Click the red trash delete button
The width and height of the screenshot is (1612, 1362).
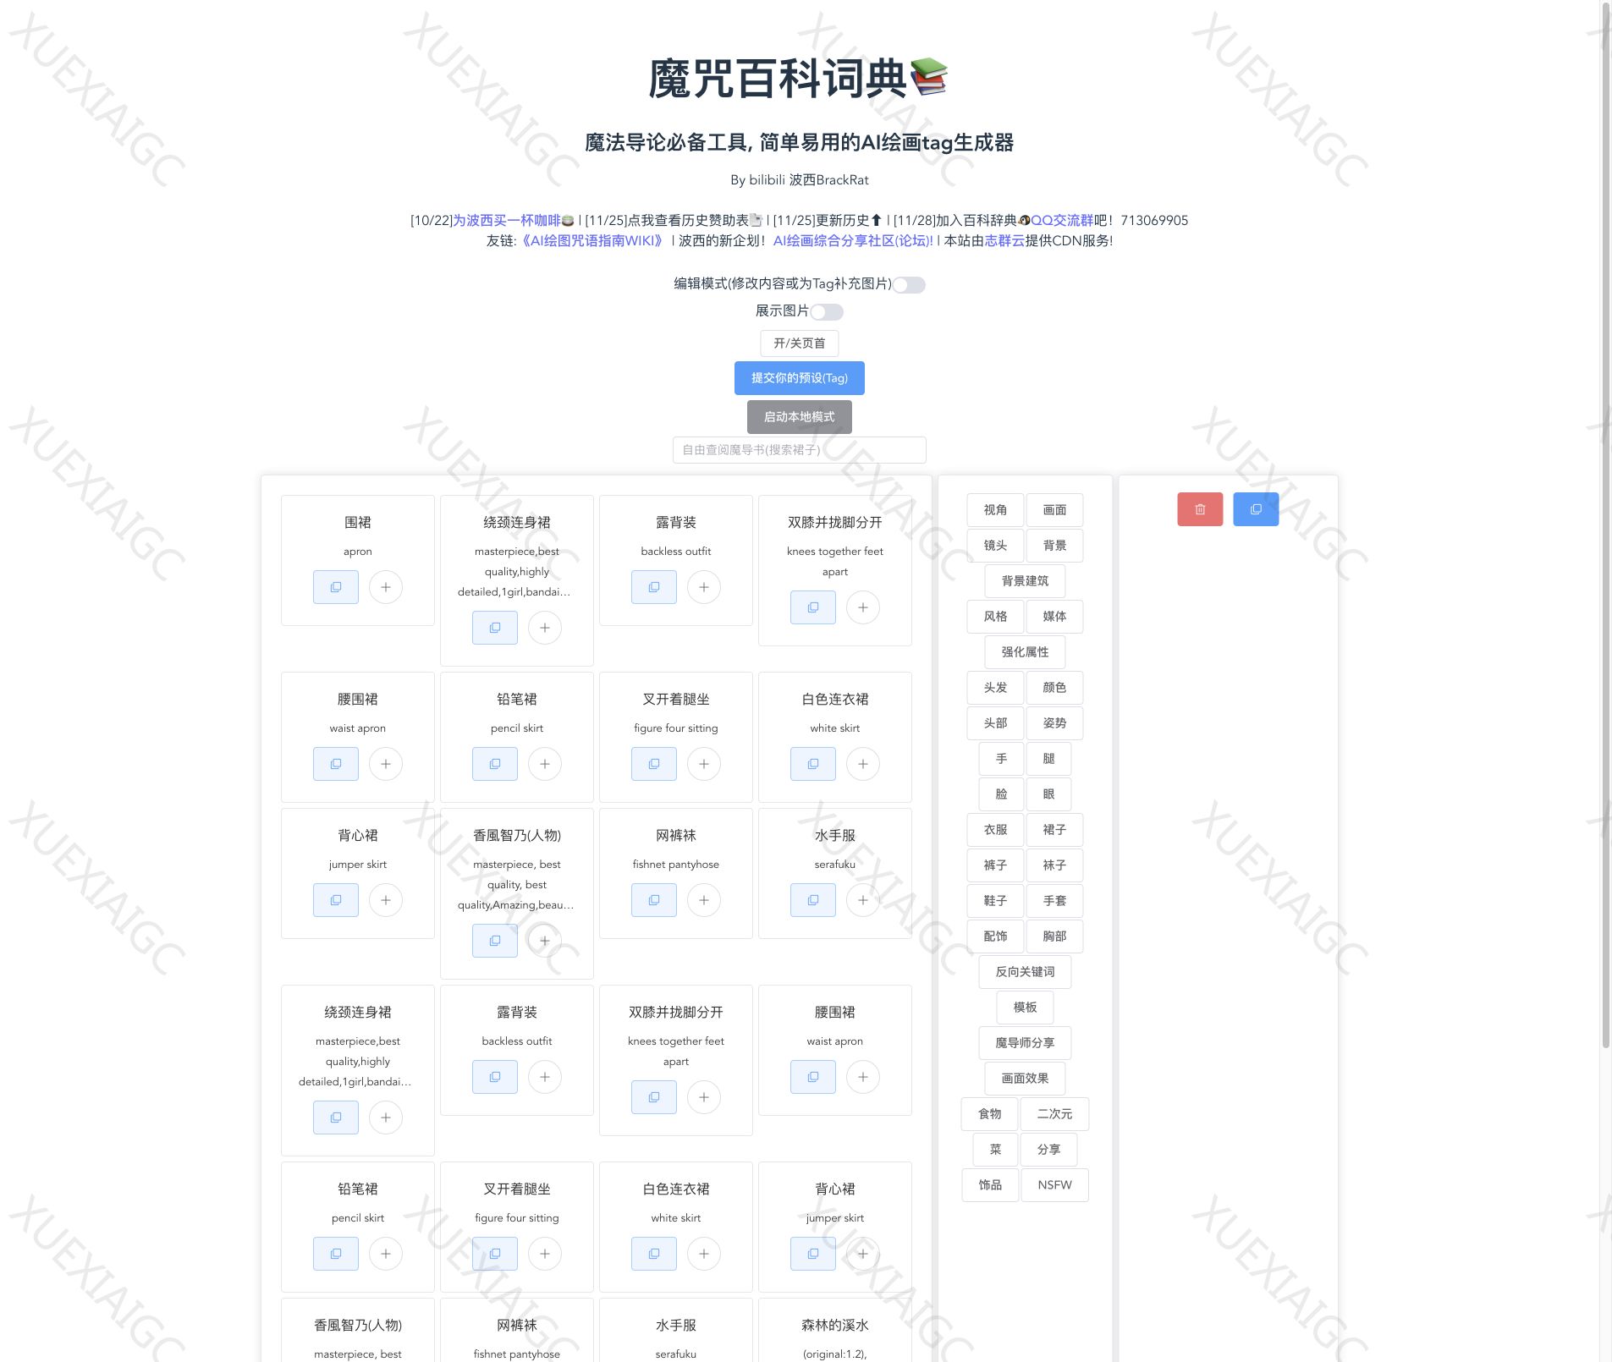(1199, 509)
